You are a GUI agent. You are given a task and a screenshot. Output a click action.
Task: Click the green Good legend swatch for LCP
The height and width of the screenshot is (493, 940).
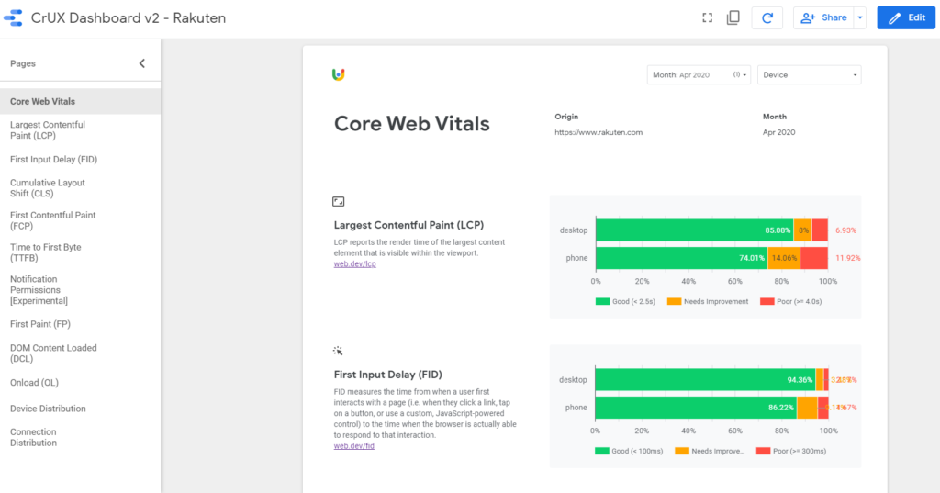pyautogui.click(x=602, y=302)
